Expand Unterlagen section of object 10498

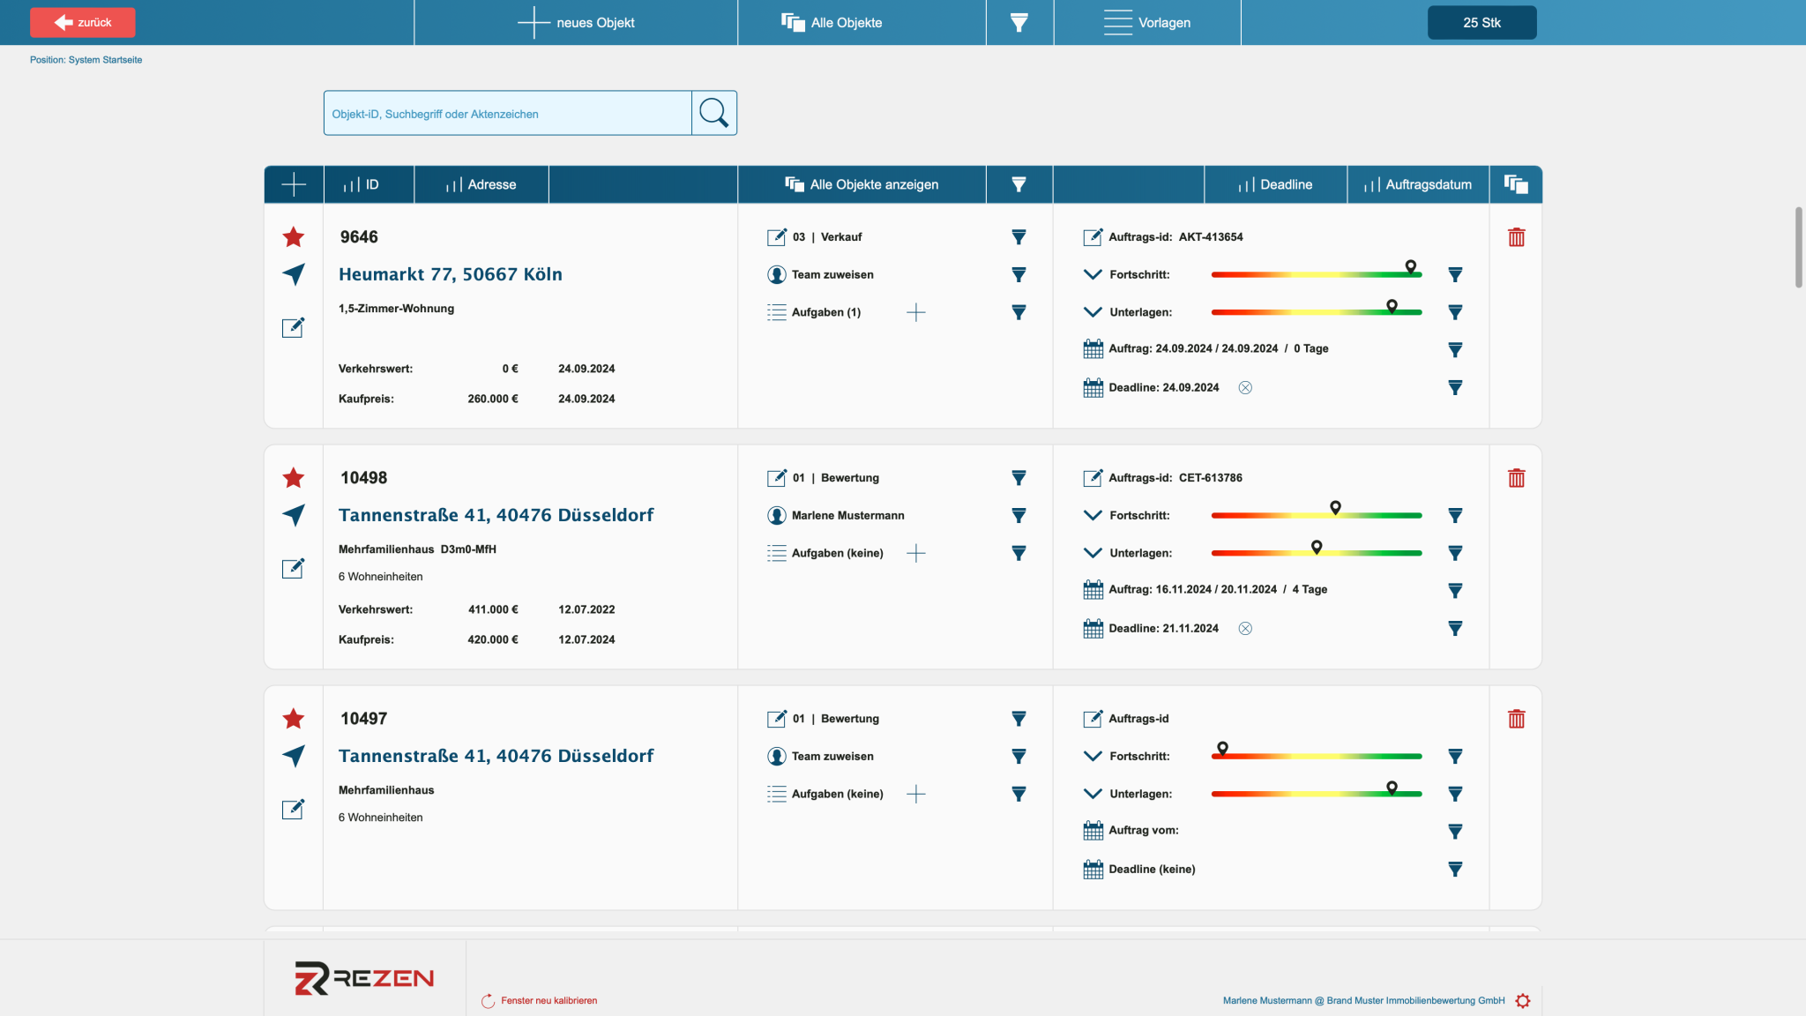point(1093,553)
